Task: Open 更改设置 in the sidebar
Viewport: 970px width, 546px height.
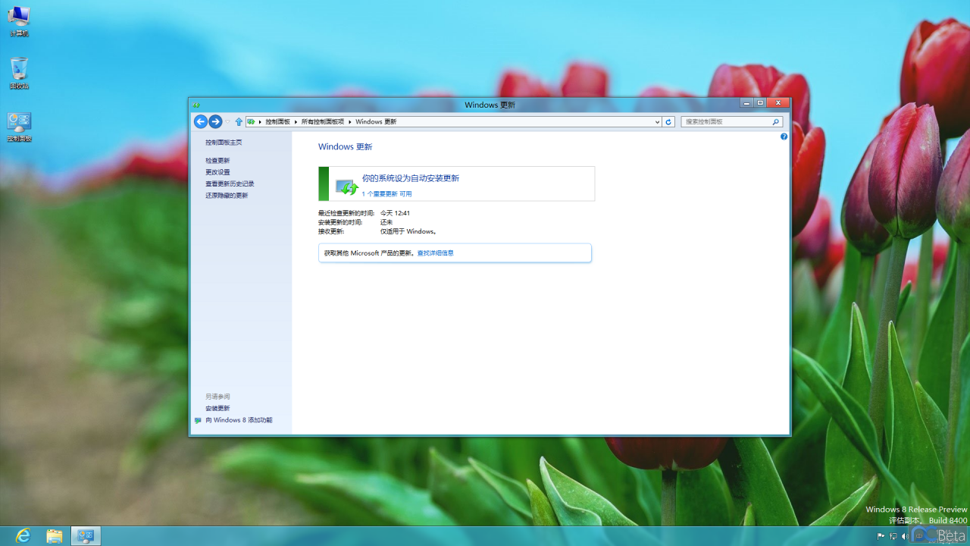Action: point(217,172)
